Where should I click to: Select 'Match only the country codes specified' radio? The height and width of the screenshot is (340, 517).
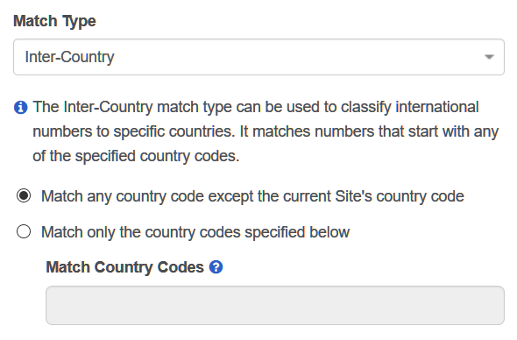24,231
